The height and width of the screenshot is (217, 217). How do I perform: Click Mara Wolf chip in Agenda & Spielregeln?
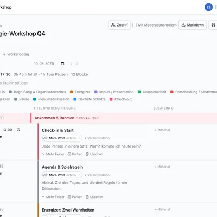pos(62,175)
